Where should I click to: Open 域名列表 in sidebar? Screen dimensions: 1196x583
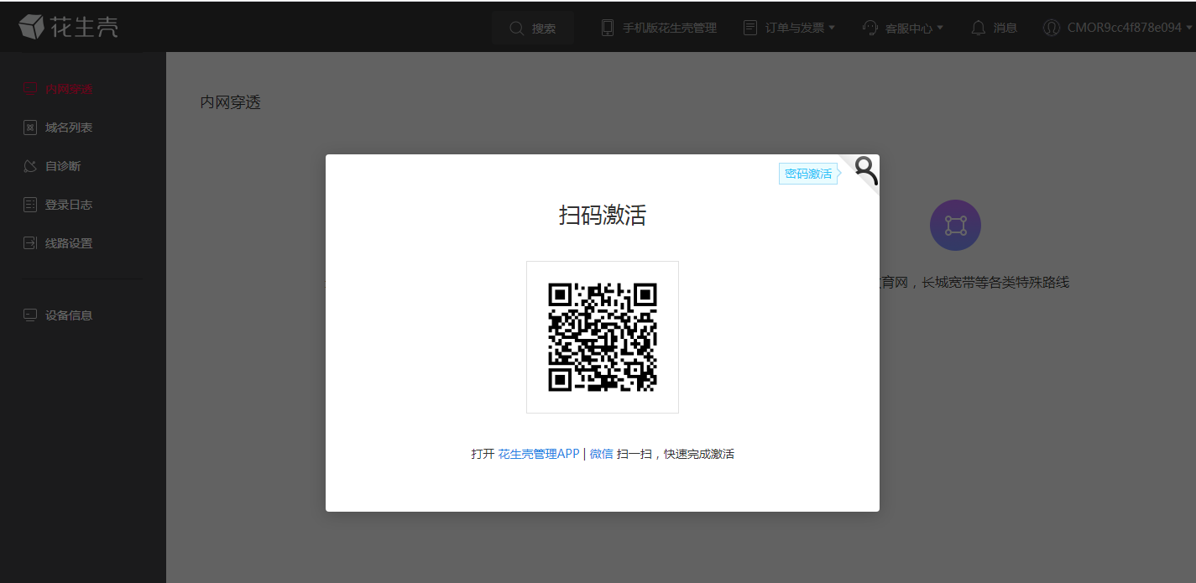coord(69,128)
